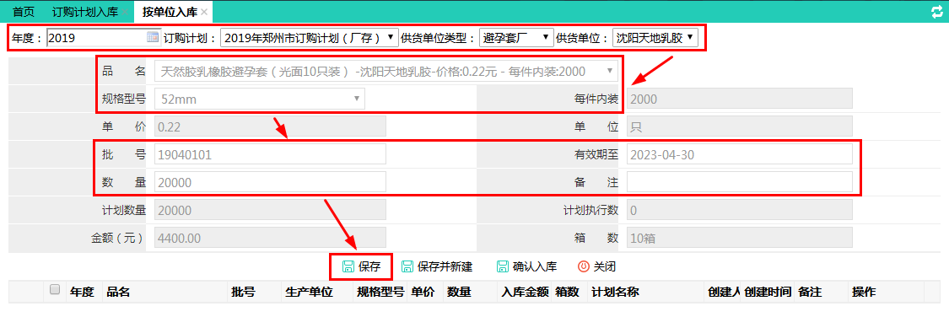The width and height of the screenshot is (949, 317).
Task: Select the 按单位入库 tab
Action: (x=170, y=12)
